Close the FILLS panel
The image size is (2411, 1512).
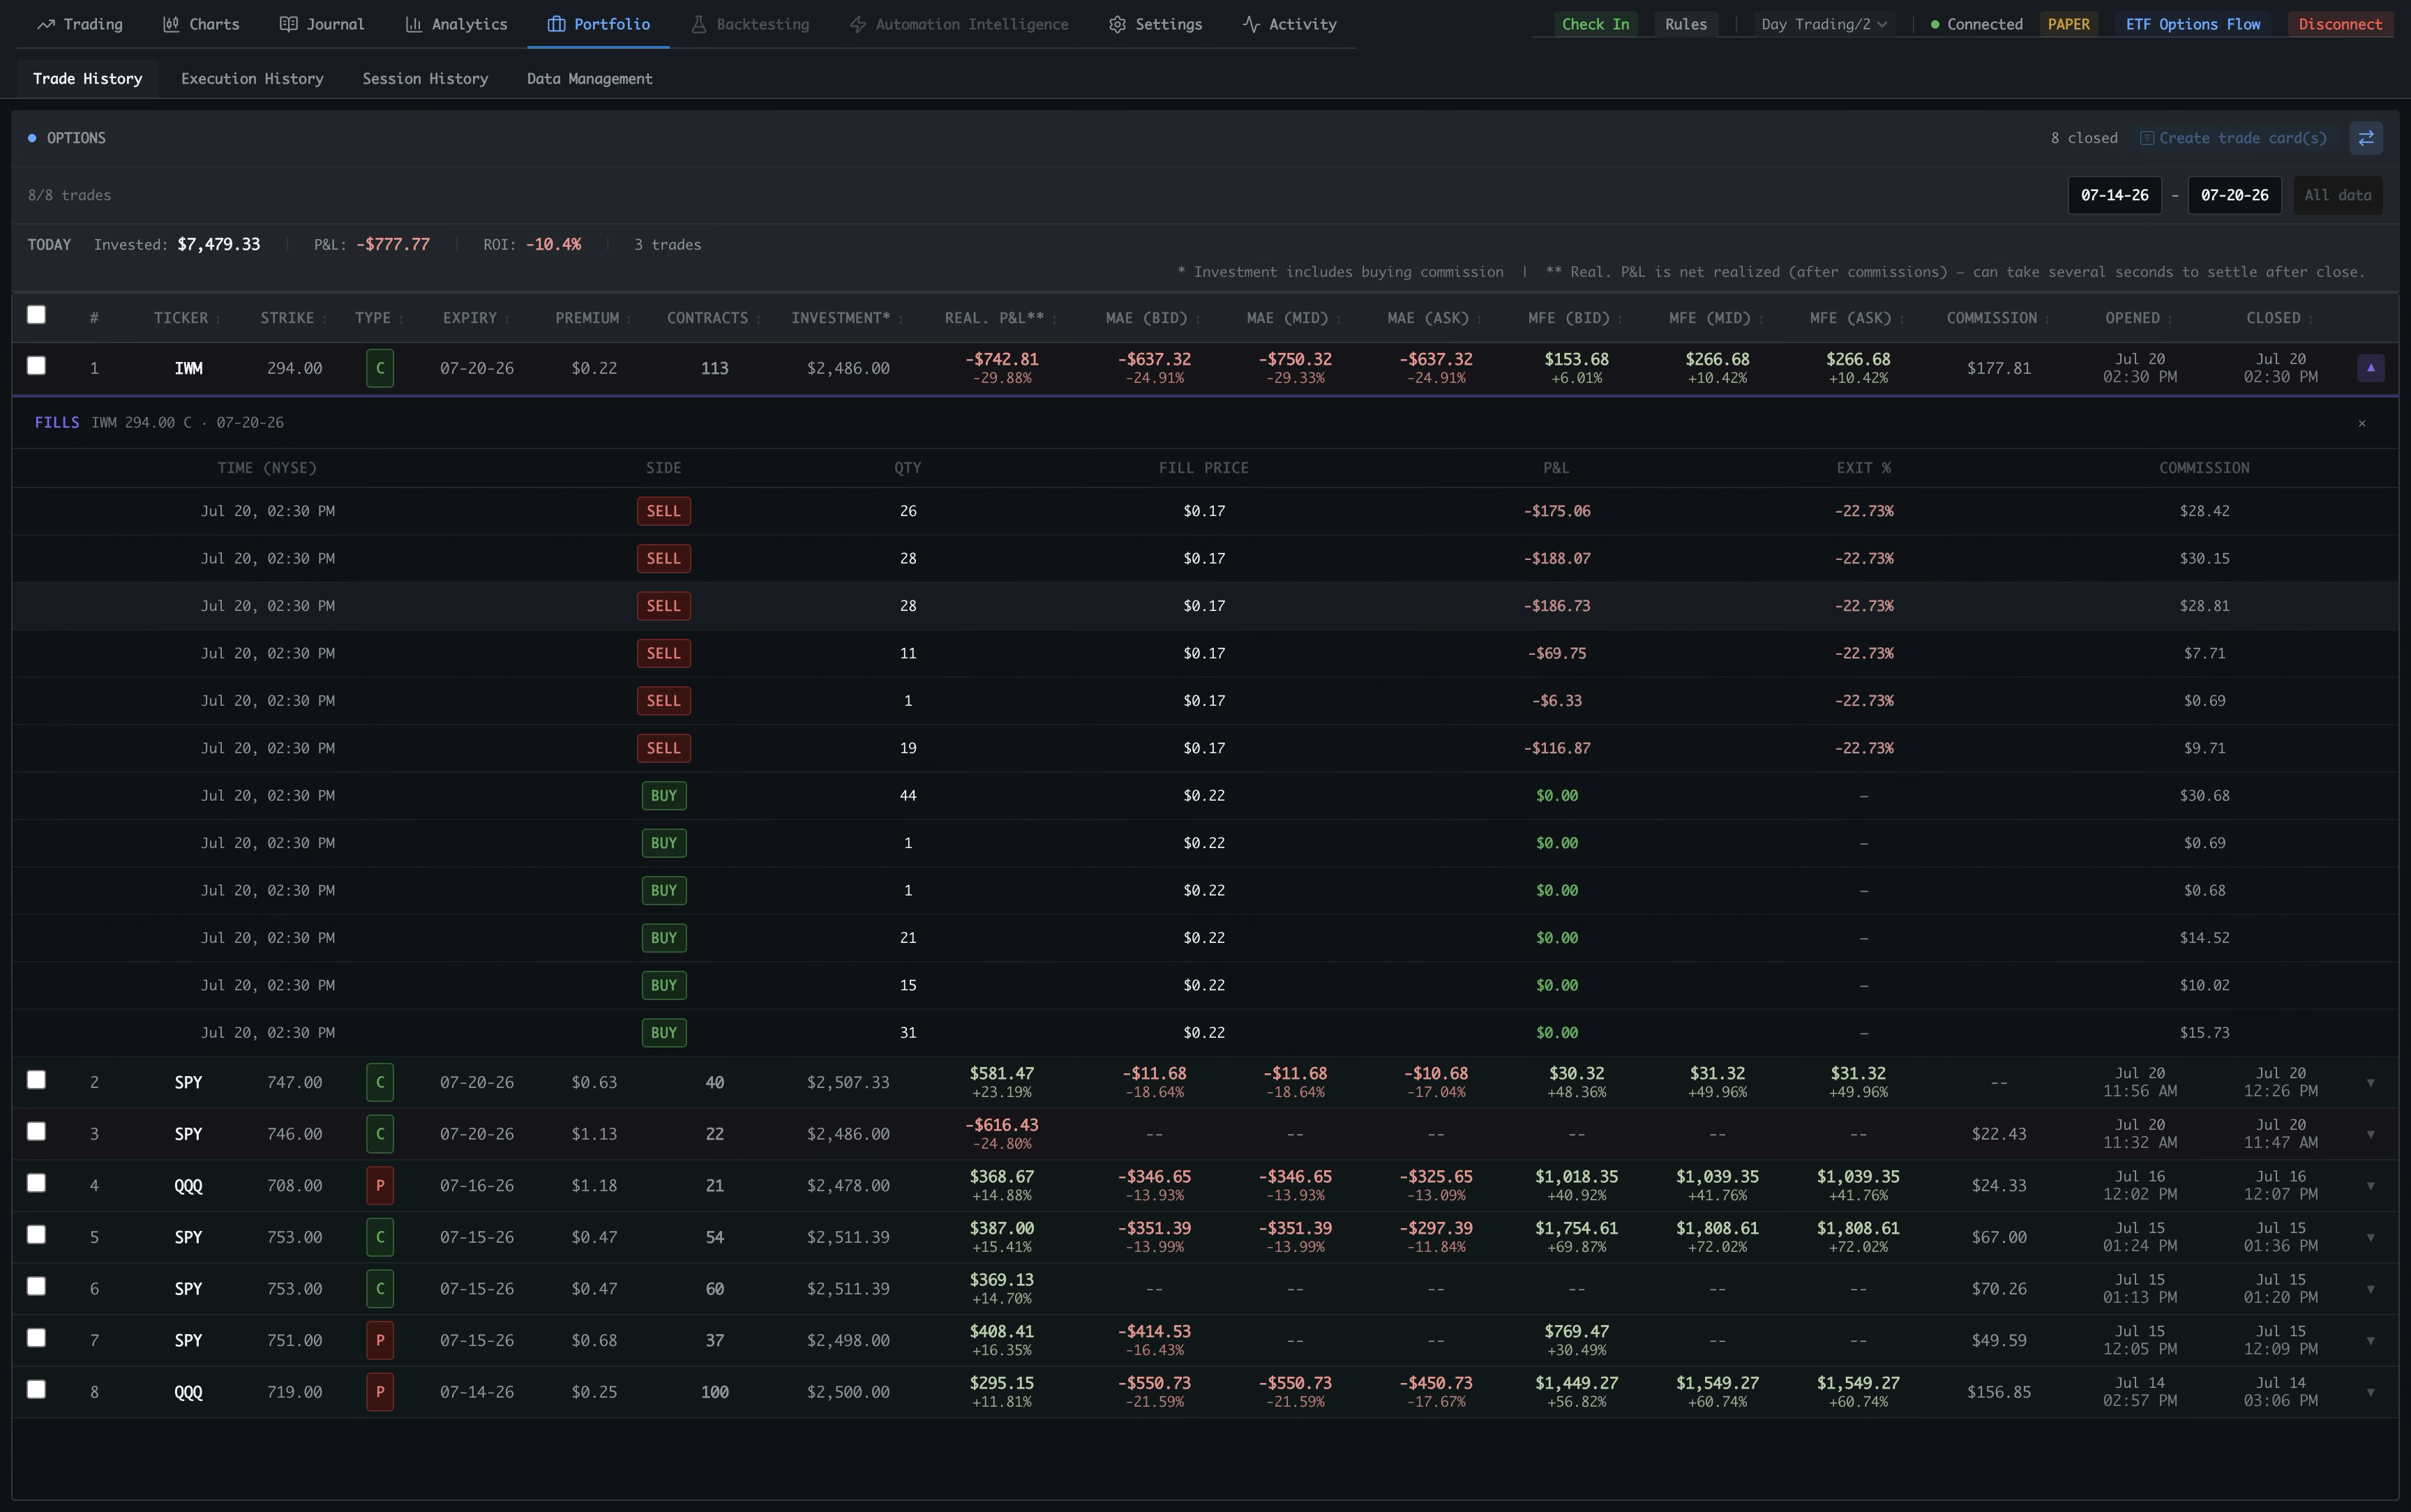[x=2362, y=423]
